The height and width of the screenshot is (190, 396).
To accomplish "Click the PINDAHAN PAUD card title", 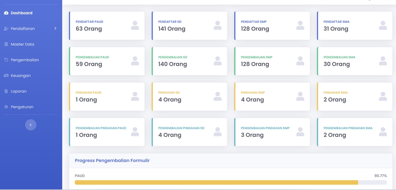I will [88, 93].
